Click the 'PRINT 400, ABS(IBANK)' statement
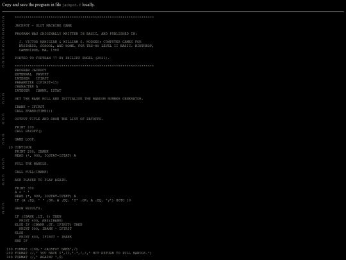346x260 pixels. pyautogui.click(x=41, y=220)
